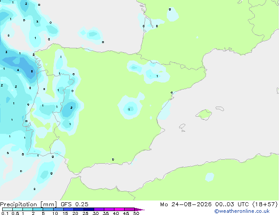
Task: Click the (18+57) forecast hour label
Action: (x=265, y=204)
